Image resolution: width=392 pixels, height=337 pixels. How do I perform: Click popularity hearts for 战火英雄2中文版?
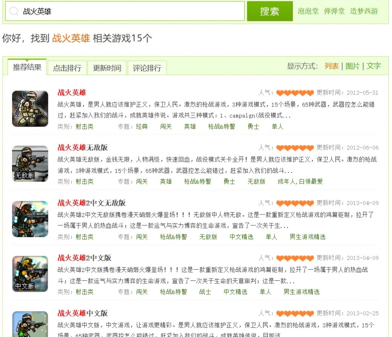(295, 259)
